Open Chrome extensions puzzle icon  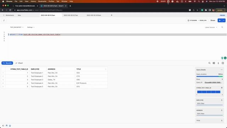pos(206,10)
